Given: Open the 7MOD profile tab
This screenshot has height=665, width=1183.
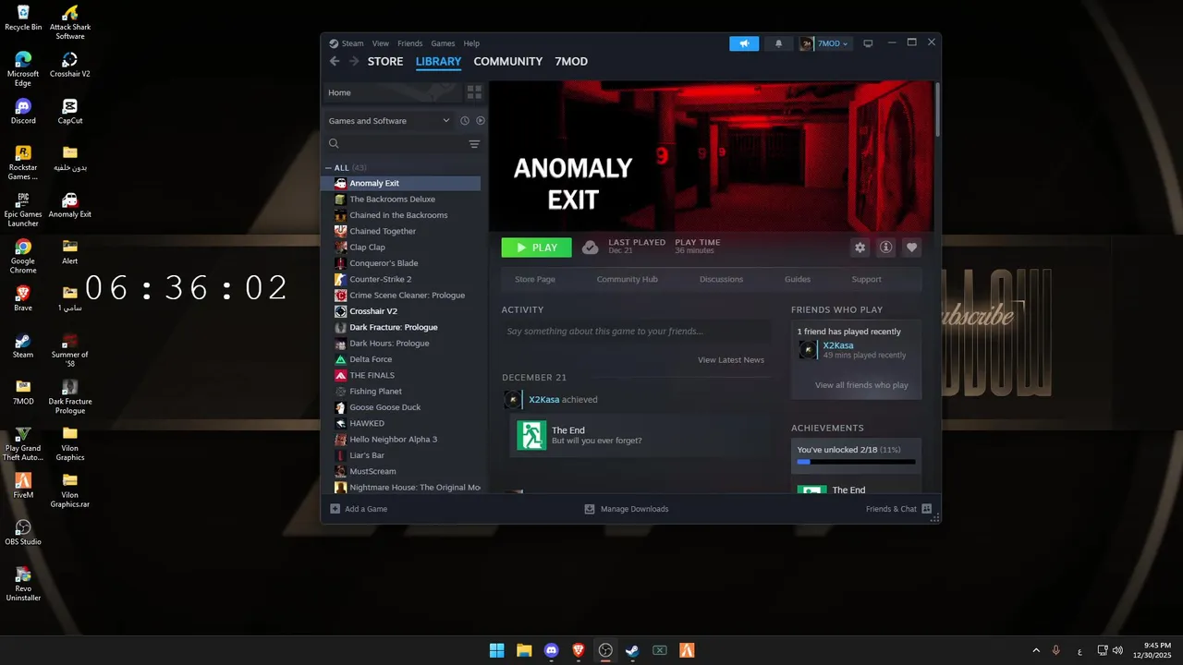Looking at the screenshot, I should 571,62.
